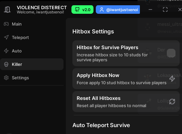Switch to the Main tab
Image resolution: width=182 pixels, height=134 pixels.
click(32, 24)
